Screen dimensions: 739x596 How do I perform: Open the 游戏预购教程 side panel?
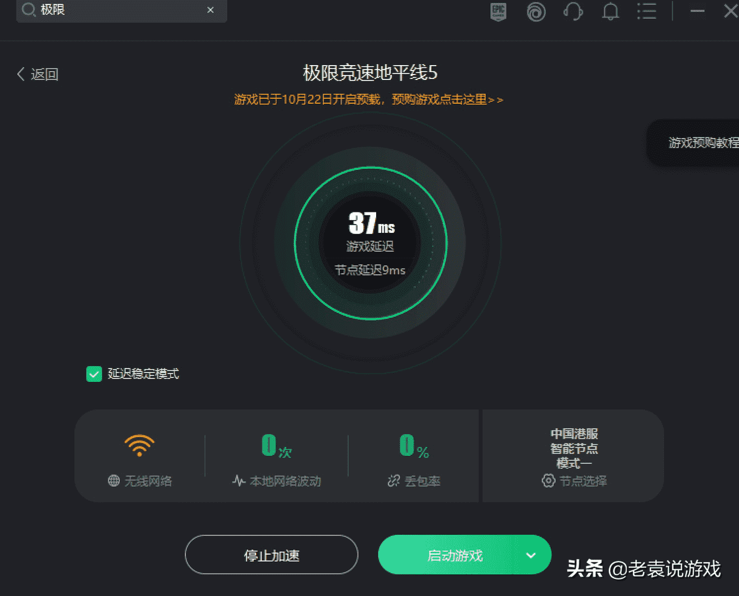click(x=693, y=143)
